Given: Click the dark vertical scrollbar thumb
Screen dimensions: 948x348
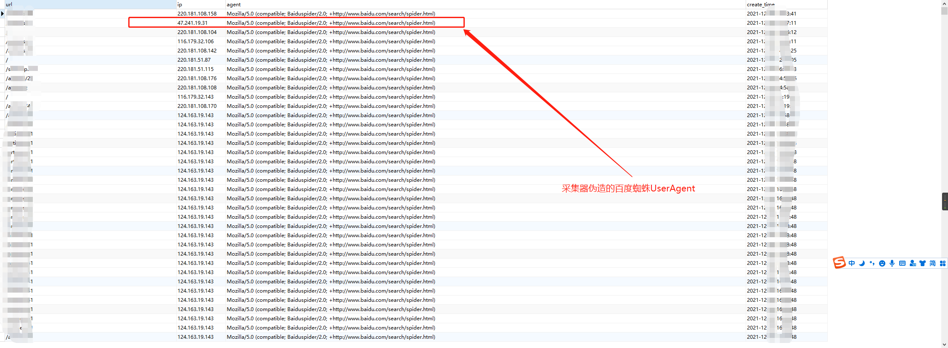Looking at the screenshot, I should (x=945, y=201).
